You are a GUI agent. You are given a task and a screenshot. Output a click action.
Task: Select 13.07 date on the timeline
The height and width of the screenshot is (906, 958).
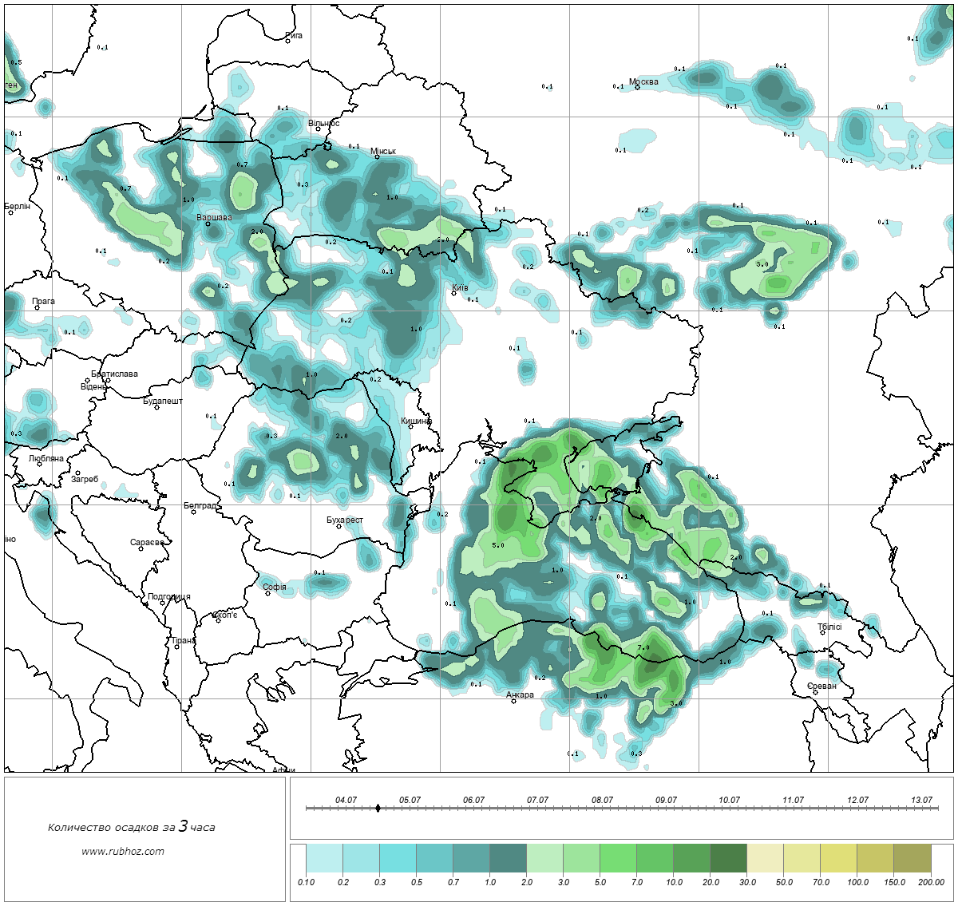tap(921, 800)
